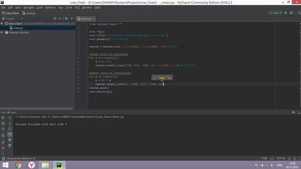The width and height of the screenshot is (301, 169).
Task: Hide the Run tool window
Action: [299, 112]
